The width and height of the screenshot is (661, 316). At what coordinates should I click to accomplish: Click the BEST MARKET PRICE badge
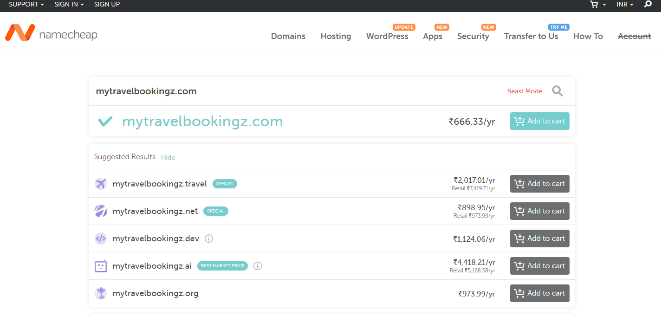click(222, 266)
